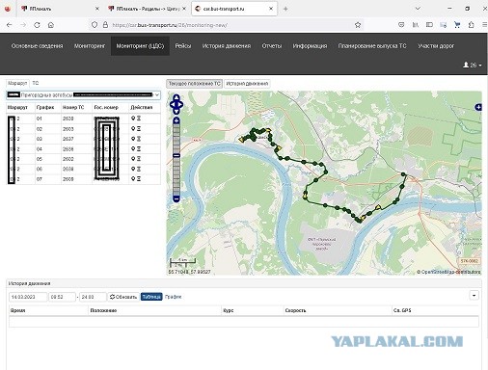Show Текущее положение ТС map view
The width and height of the screenshot is (488, 370).
[x=194, y=84]
